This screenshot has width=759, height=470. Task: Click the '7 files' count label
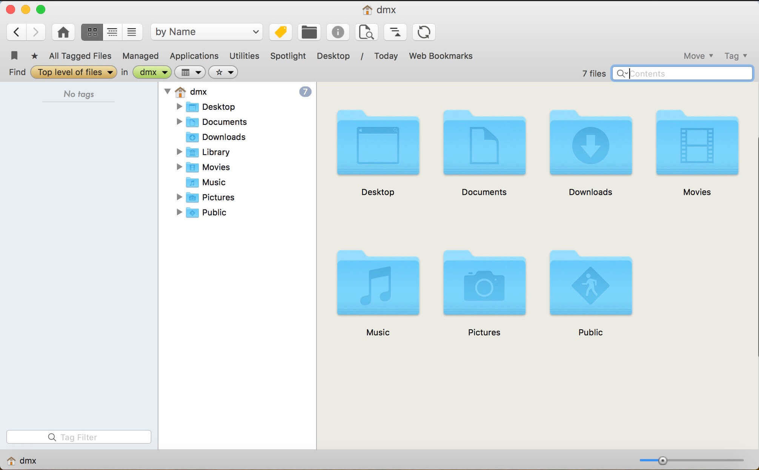tap(594, 74)
